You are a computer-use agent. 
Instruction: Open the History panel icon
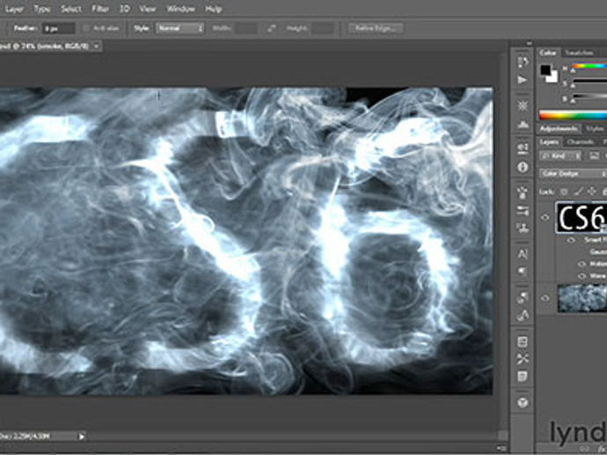tap(523, 62)
